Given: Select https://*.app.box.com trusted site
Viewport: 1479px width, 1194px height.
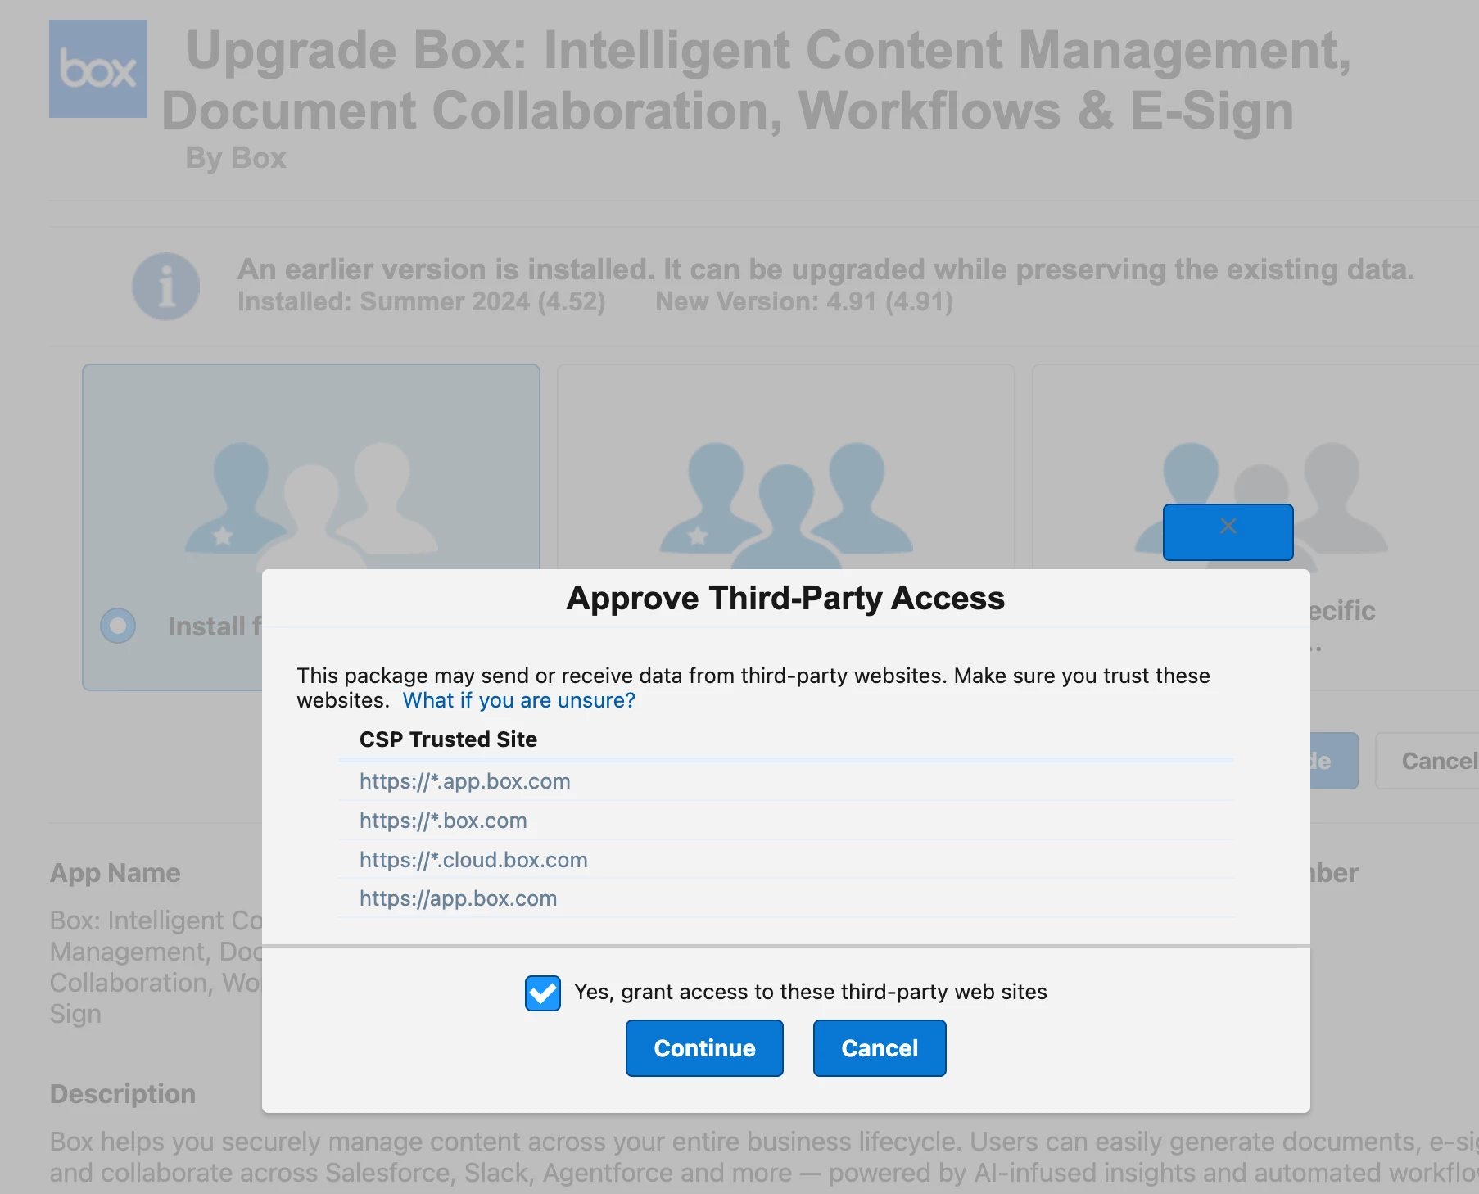Looking at the screenshot, I should coord(464,781).
